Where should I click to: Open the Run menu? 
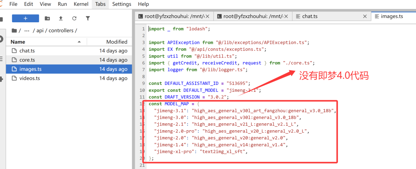pos(62,4)
